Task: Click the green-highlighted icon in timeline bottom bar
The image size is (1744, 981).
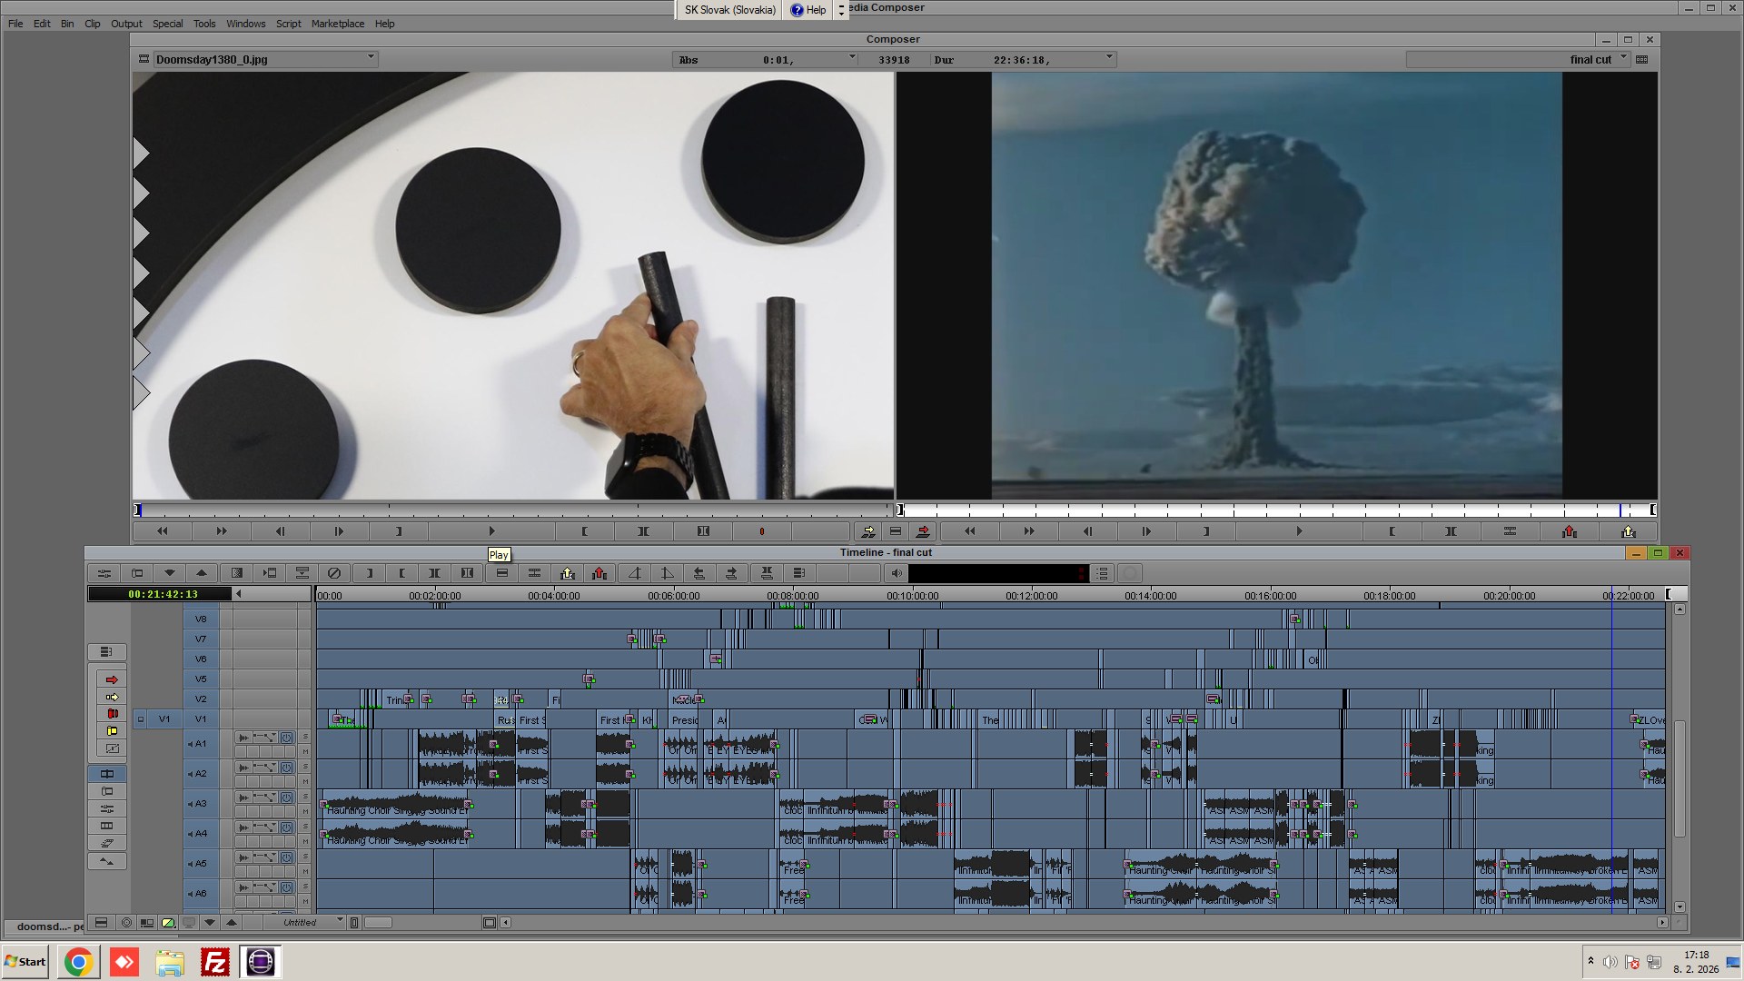Action: (x=168, y=923)
